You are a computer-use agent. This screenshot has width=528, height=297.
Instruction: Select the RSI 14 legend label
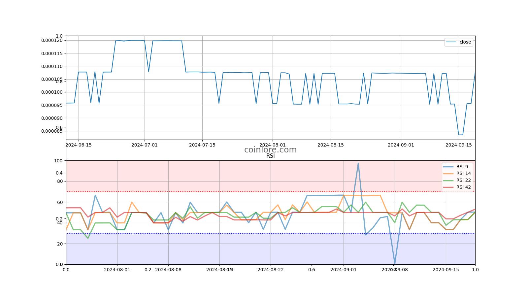coord(464,173)
